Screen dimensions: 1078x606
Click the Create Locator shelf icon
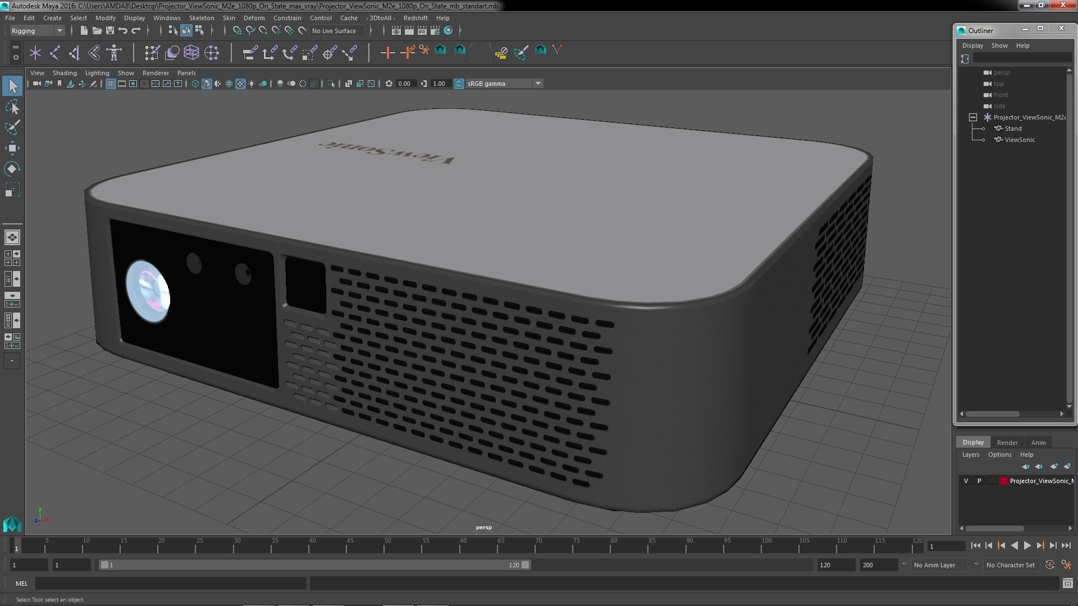[35, 53]
